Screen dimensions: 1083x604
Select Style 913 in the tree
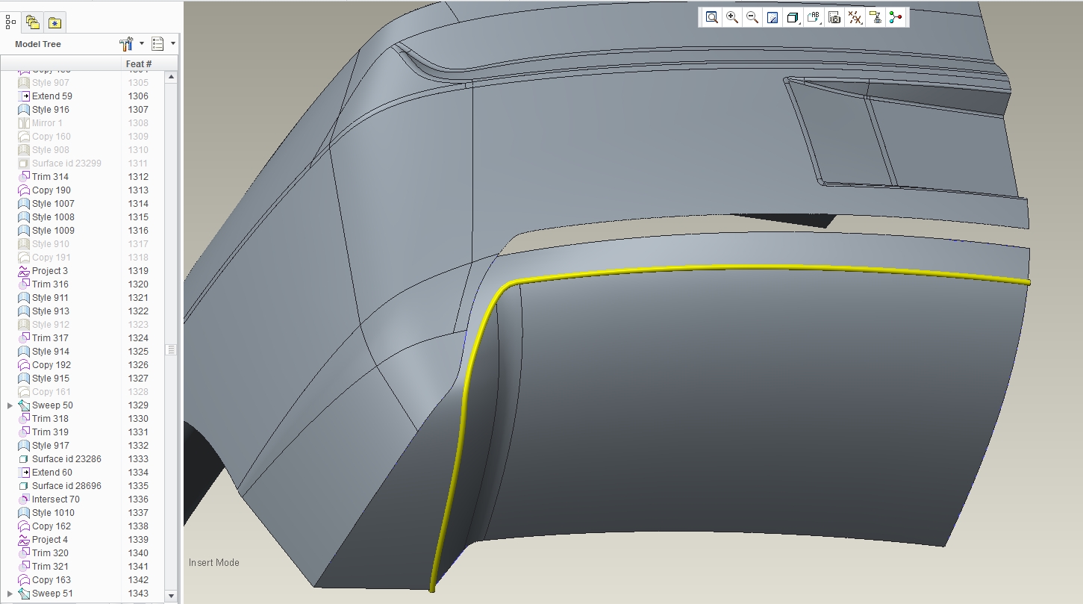(x=51, y=311)
